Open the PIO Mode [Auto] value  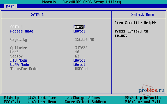pos(79,60)
